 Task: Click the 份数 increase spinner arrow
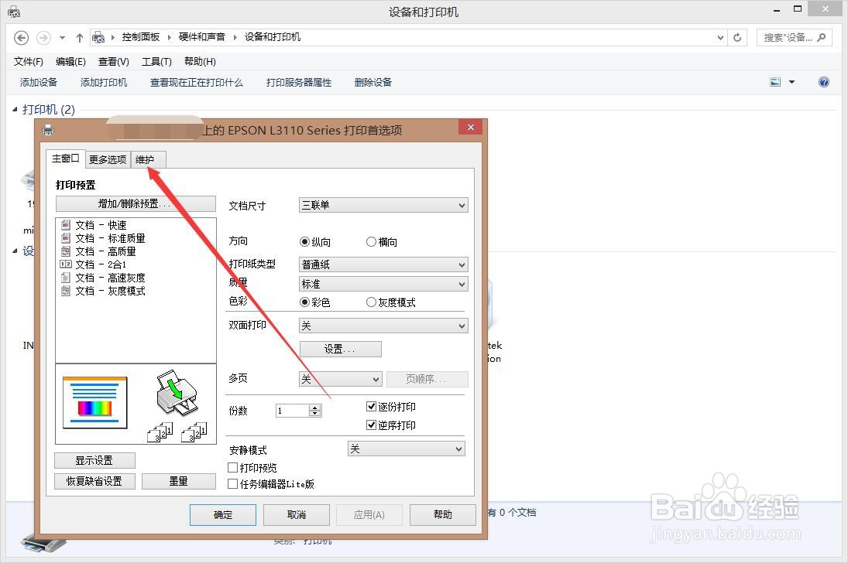pos(315,408)
